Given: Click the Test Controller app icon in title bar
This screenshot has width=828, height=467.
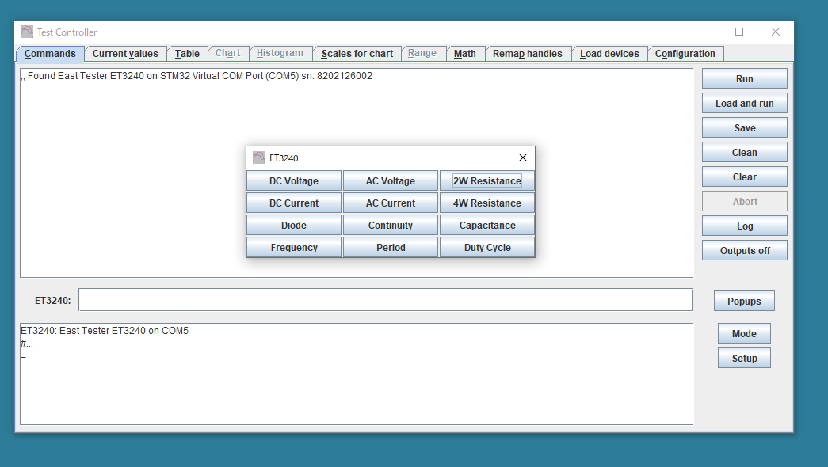Looking at the screenshot, I should [27, 32].
